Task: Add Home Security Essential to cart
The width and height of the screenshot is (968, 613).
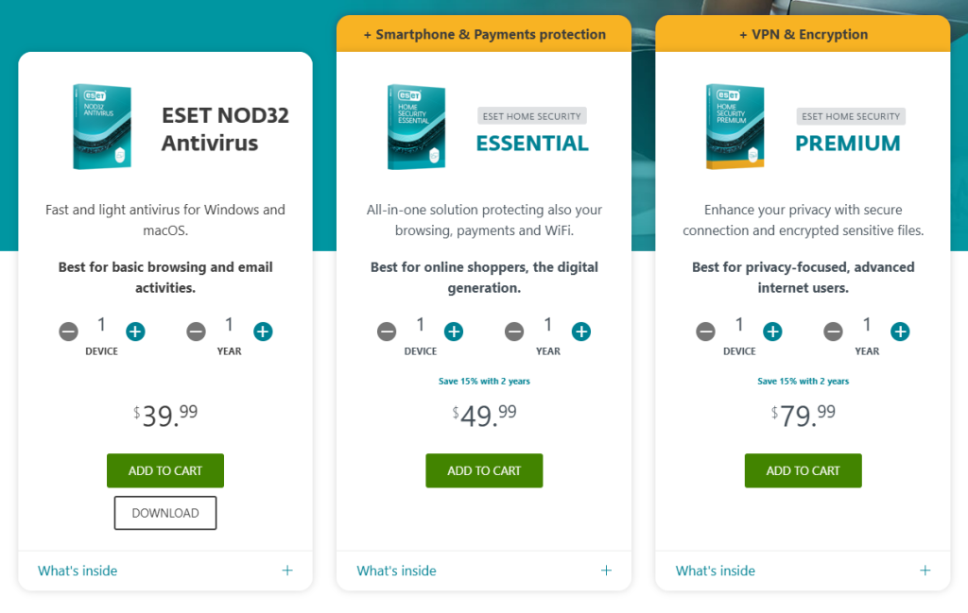Action: (484, 470)
